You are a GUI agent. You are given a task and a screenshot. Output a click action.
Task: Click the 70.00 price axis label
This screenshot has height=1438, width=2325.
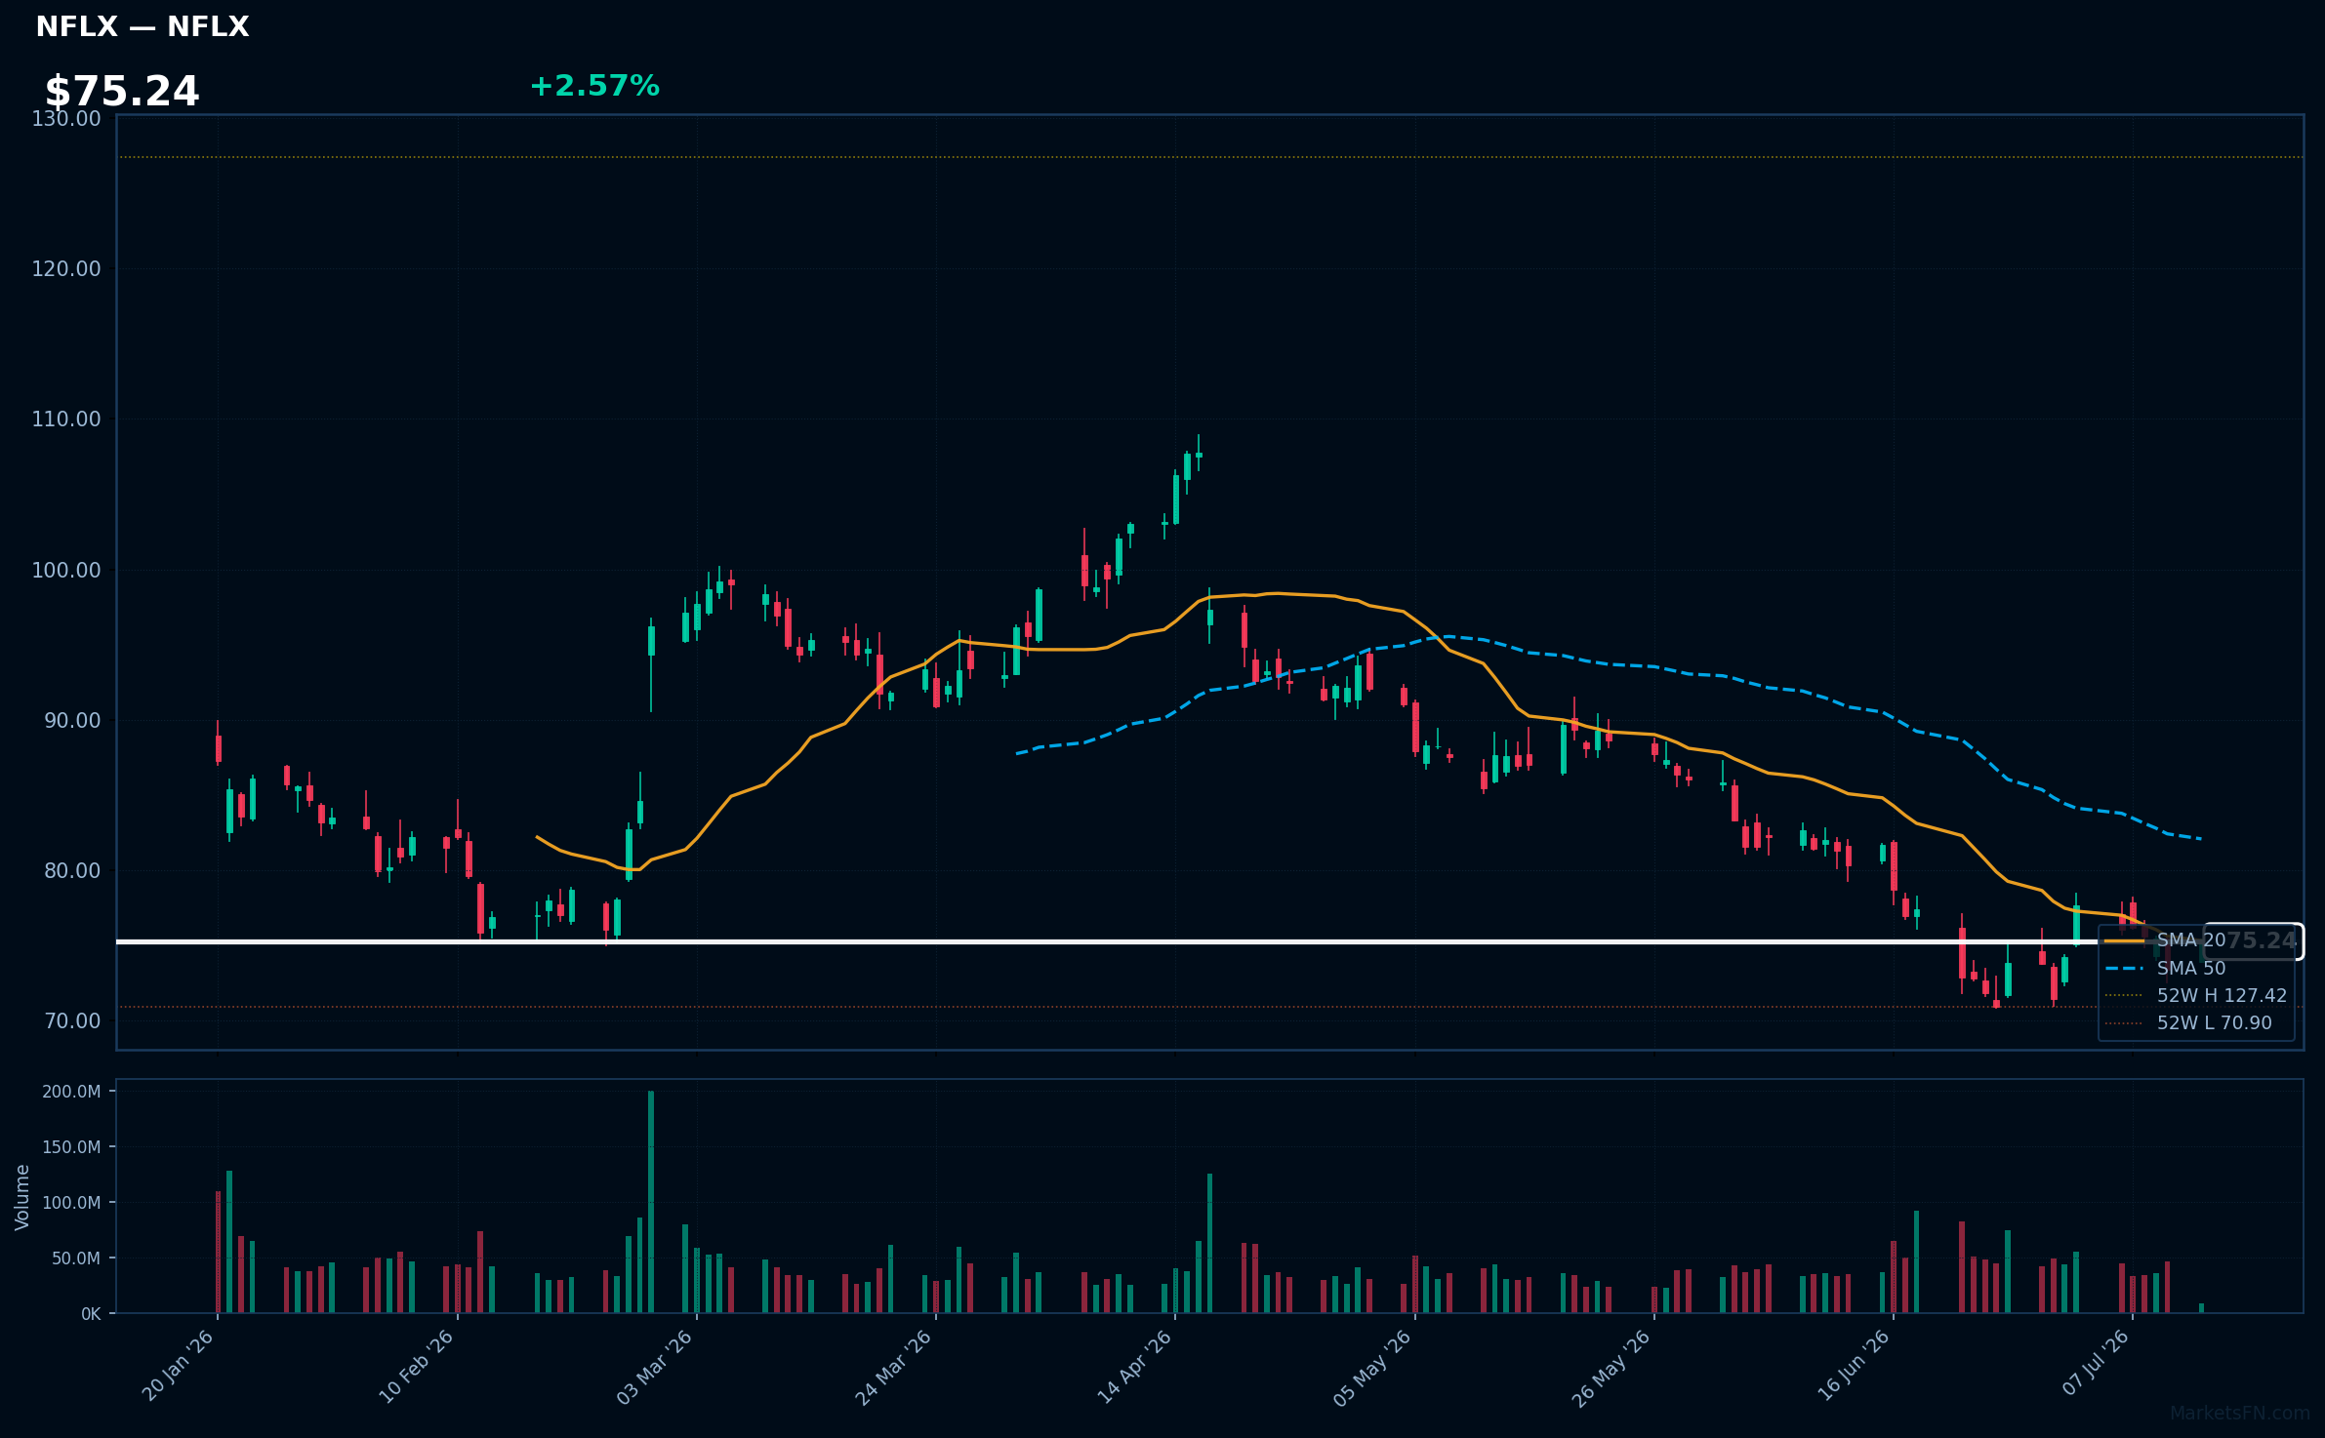72,1021
